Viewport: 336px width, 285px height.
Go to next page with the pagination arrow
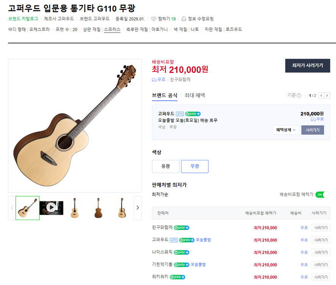327,95
